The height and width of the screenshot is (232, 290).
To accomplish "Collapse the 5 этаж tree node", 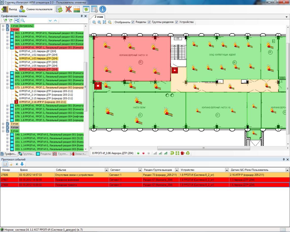I will pyautogui.click(x=3, y=131).
